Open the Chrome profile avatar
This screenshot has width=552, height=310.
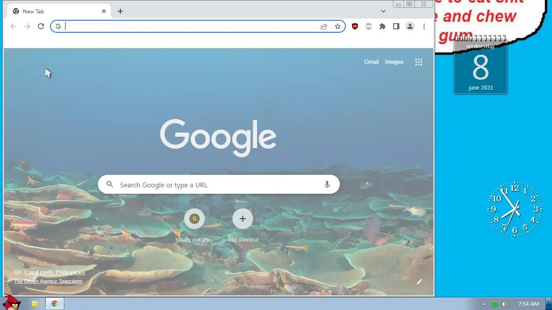pos(410,26)
